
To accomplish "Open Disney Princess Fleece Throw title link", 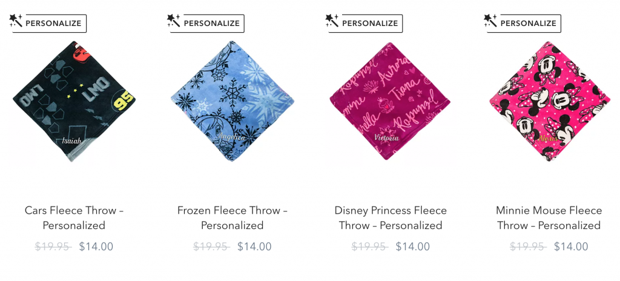I will click(x=391, y=217).
